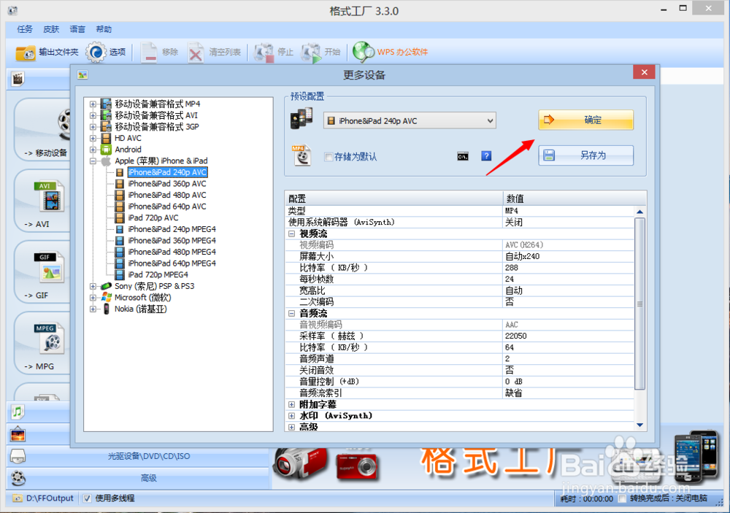Viewport: 730px width, 513px height.
Task: Expand 移动设备兼容格式 AVI tree node
Action: tap(93, 115)
